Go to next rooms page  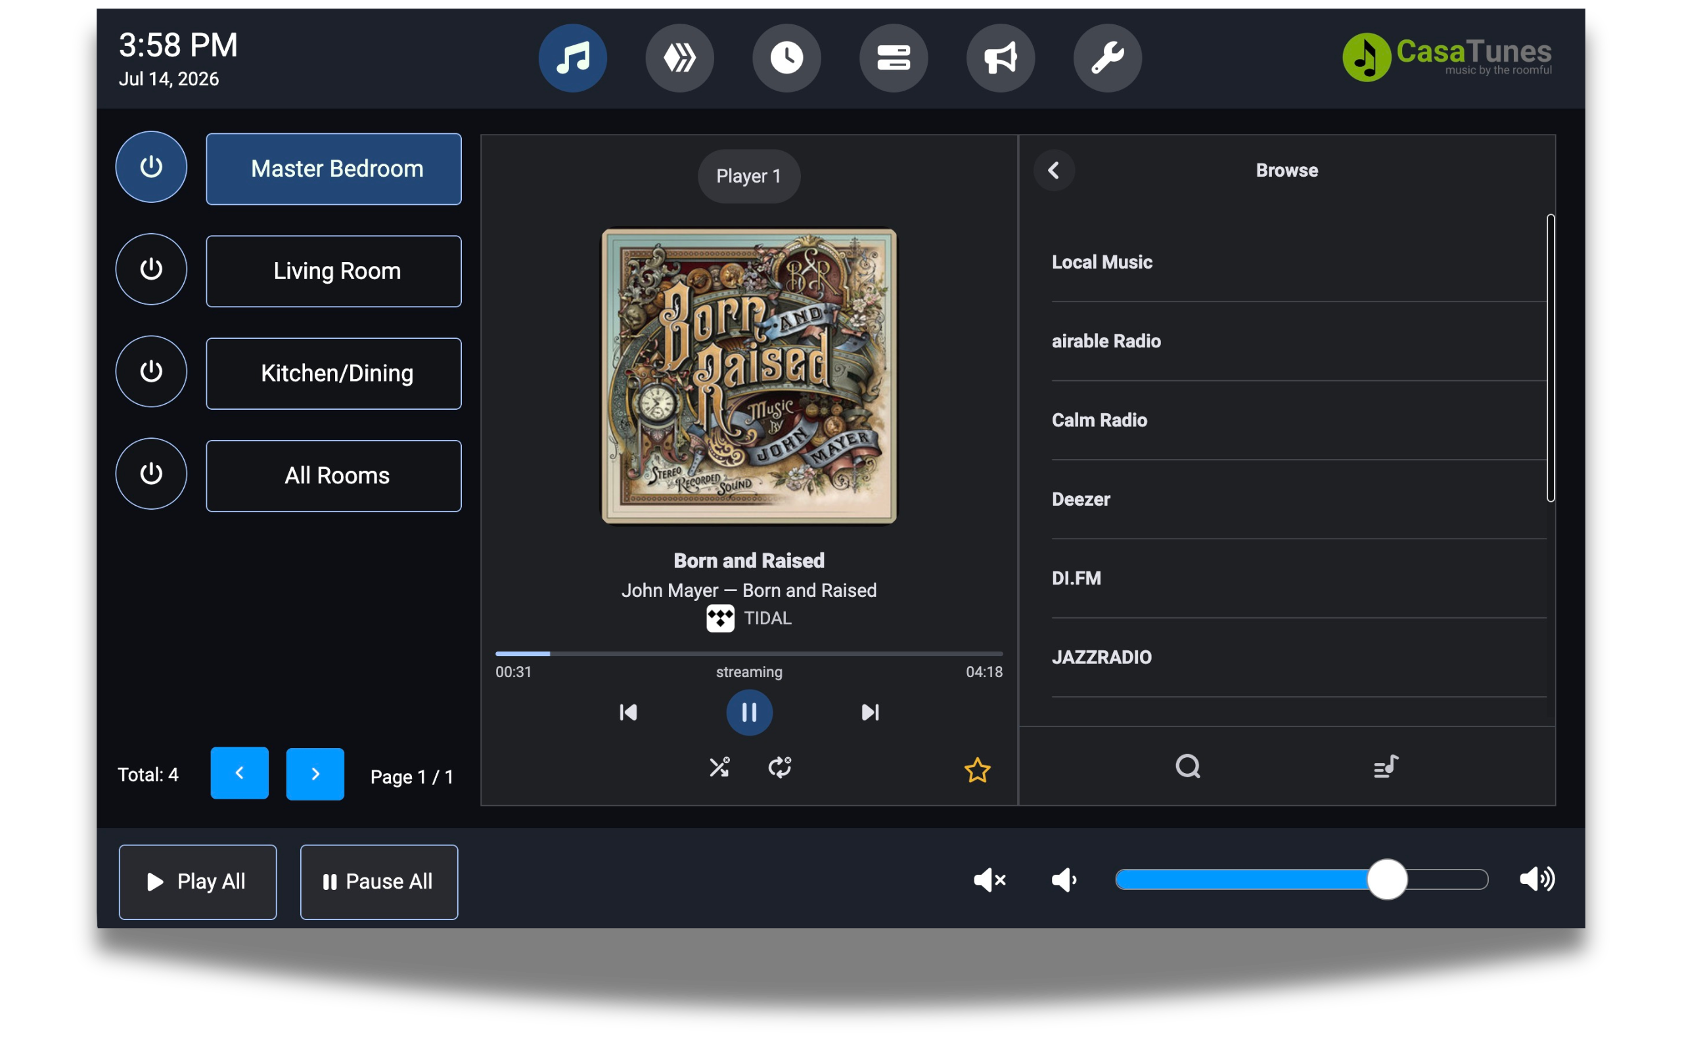[x=315, y=774]
